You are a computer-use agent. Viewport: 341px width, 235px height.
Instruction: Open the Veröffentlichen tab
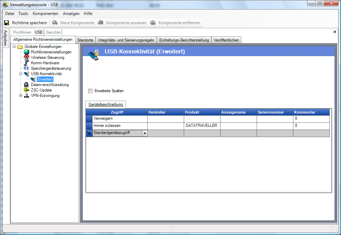[x=226, y=40]
